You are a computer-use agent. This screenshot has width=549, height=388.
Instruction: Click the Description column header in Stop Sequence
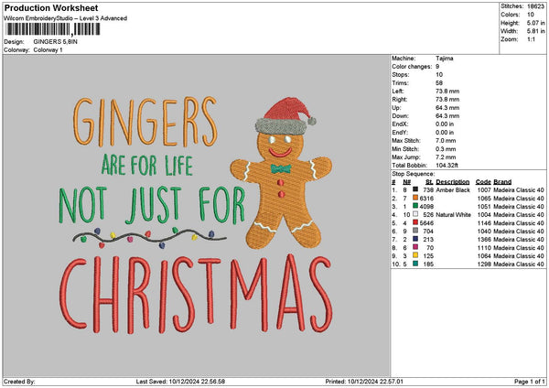[452, 181]
